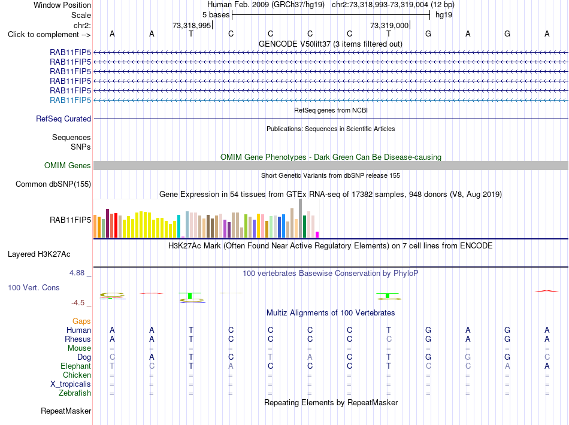
Task: Open the light-blue RAB11FIP5 transcript label
Action: pos(71,100)
